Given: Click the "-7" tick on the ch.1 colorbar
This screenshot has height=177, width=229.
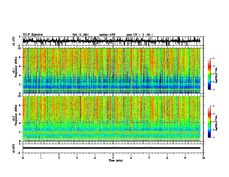Looking at the screenshot, I should [x=213, y=90].
